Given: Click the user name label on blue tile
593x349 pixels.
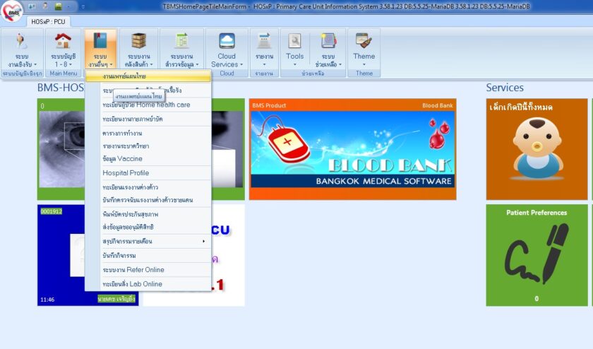Looking at the screenshot, I should (x=116, y=299).
